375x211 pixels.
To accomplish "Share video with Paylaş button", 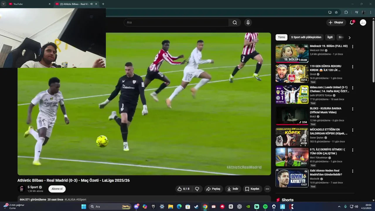I will point(213,189).
